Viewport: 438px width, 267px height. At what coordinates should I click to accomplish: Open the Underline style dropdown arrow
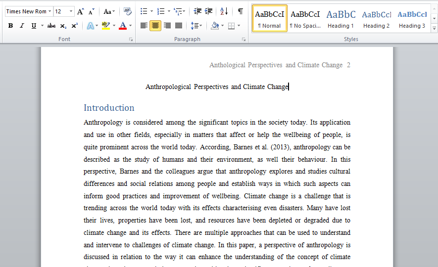tap(42, 26)
